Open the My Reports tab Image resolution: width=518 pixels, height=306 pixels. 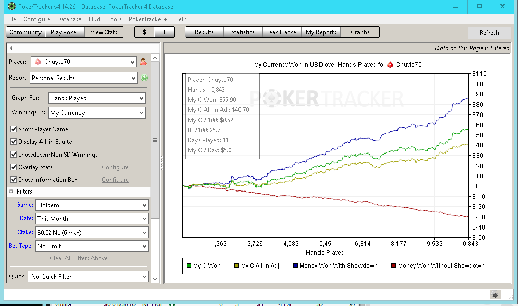click(321, 32)
